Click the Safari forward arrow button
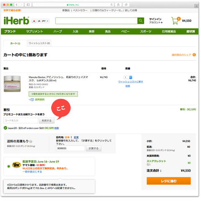Image resolution: width=201 pixels, height=203 pixels. 21,5
